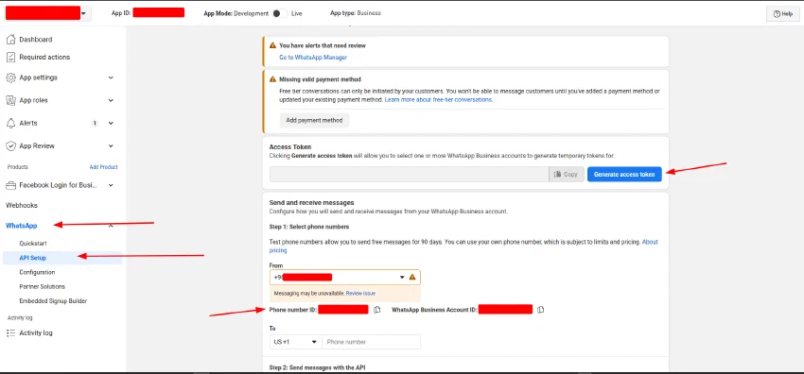Copy the WhatsApp Business Account ID
Viewport: 804px width, 374px height.
pos(540,310)
